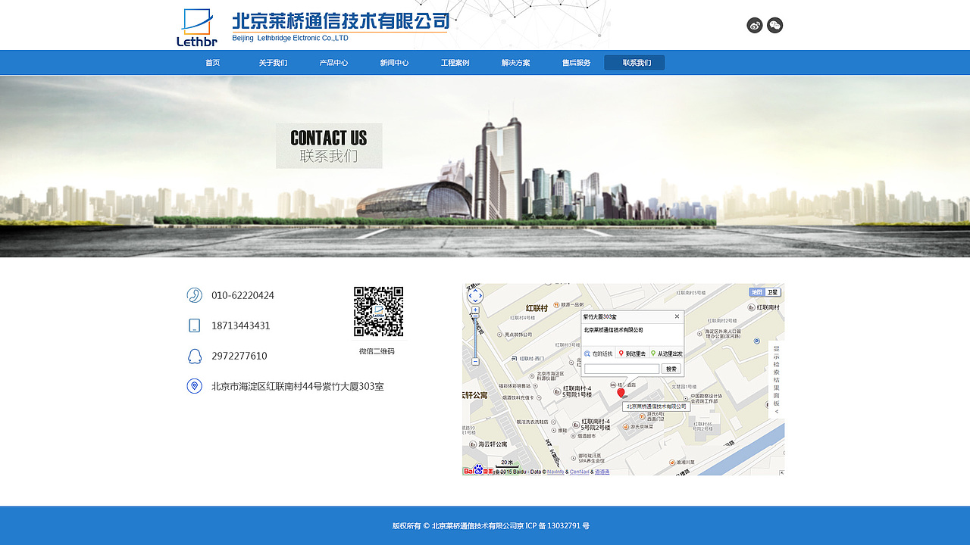Viewport: 970px width, 545px height.
Task: Click the phone icon beside 010-62220424
Action: (x=194, y=295)
